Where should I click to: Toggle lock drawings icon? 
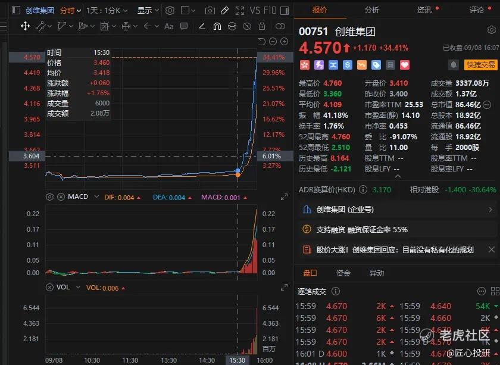(x=232, y=26)
